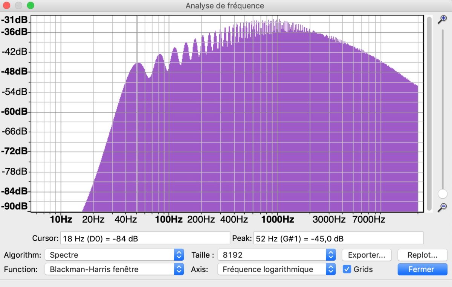This screenshot has width=452, height=287.
Task: Click the -54dB level axis label
Action: [14, 92]
